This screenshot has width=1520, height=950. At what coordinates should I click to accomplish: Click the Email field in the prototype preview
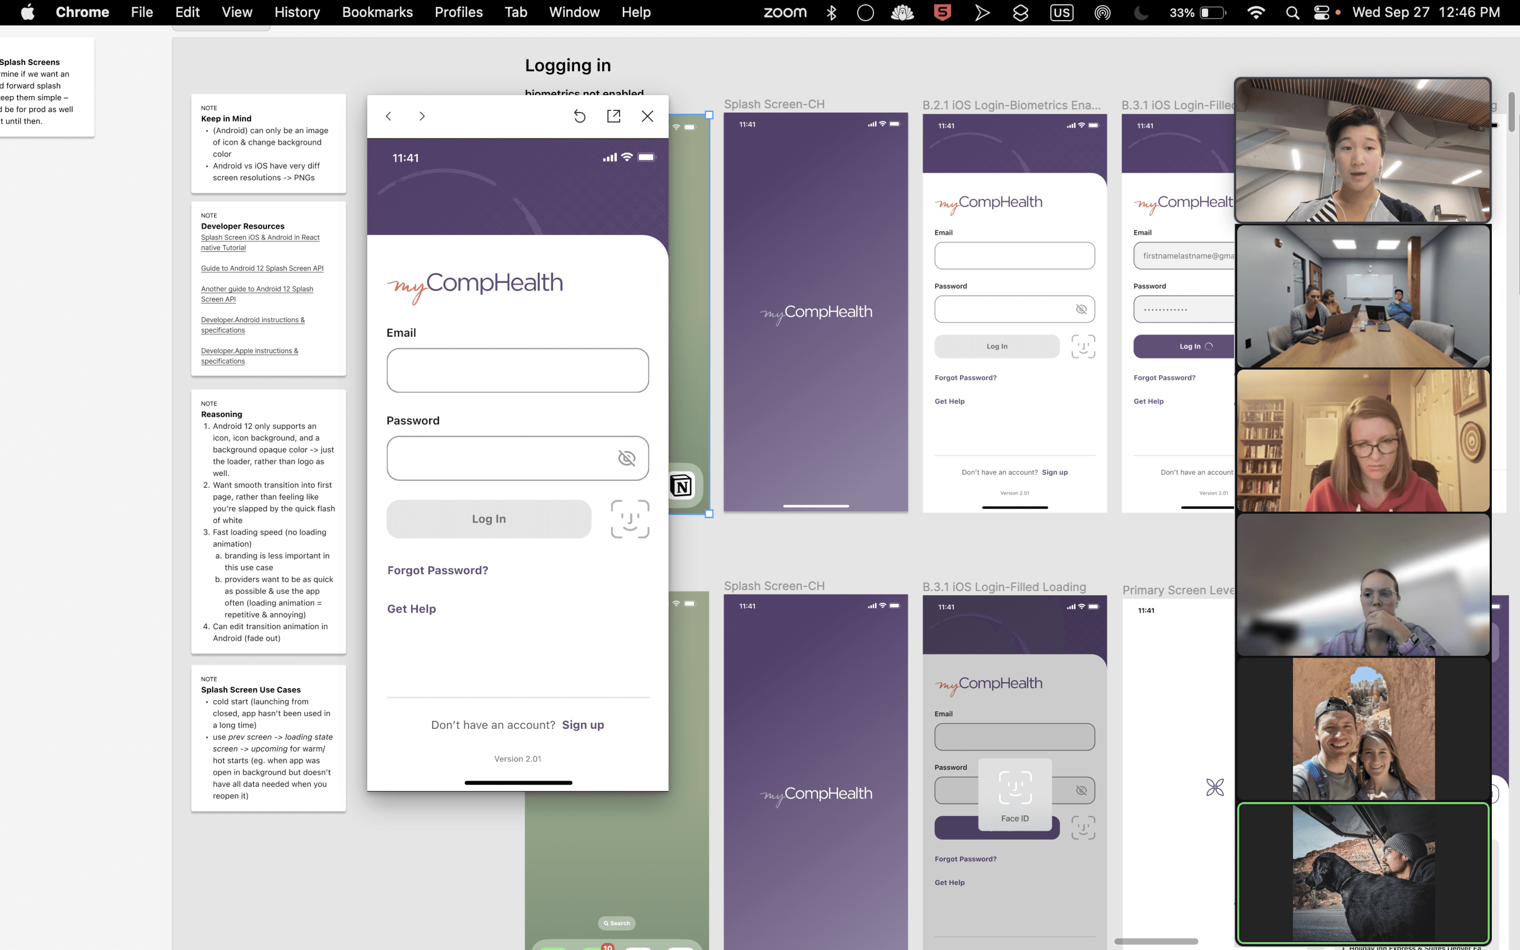[x=518, y=370]
